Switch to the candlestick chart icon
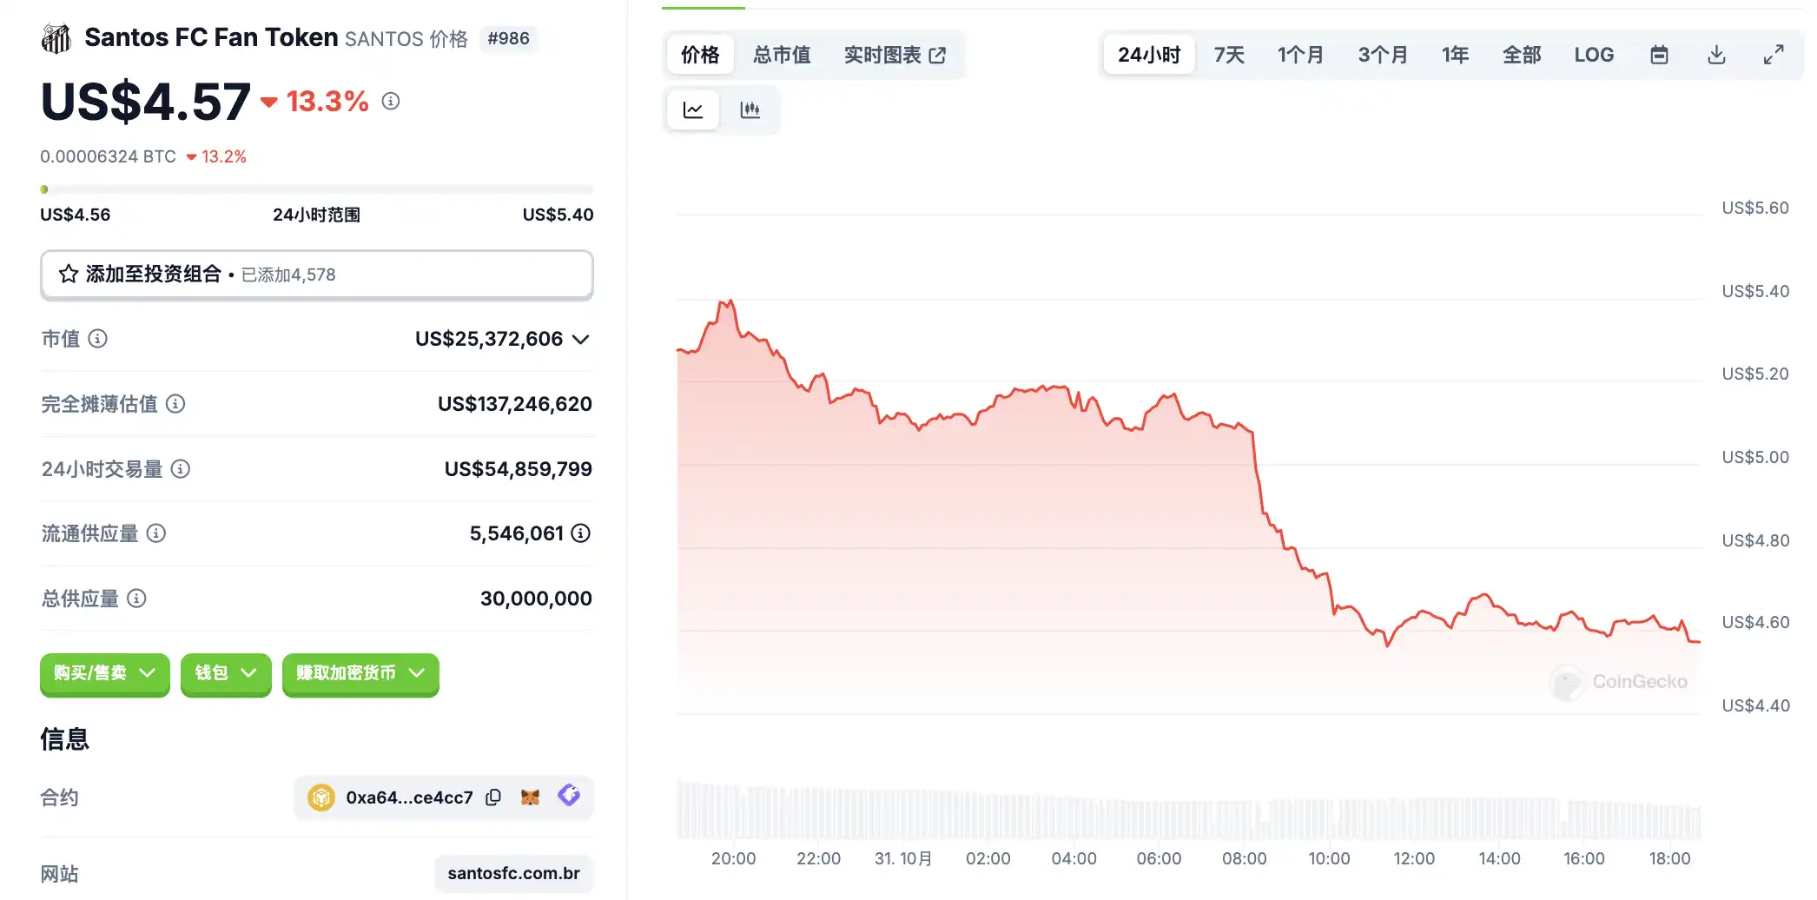Screen dimensions: 1817x900 [750, 110]
